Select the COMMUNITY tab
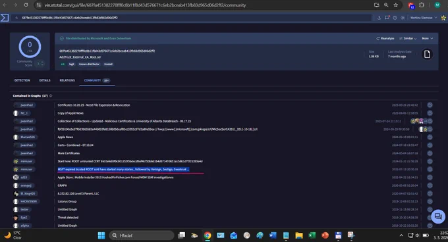Screen dimensions: 448x242 click(x=97, y=80)
